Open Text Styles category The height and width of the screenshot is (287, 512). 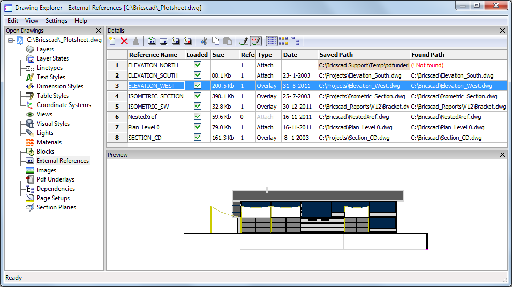click(51, 77)
